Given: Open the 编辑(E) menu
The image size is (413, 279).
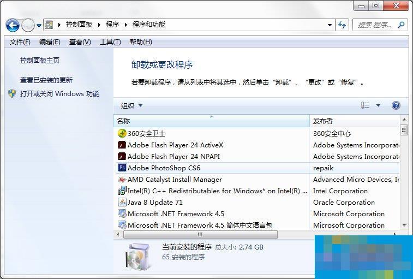Looking at the screenshot, I should pos(50,42).
